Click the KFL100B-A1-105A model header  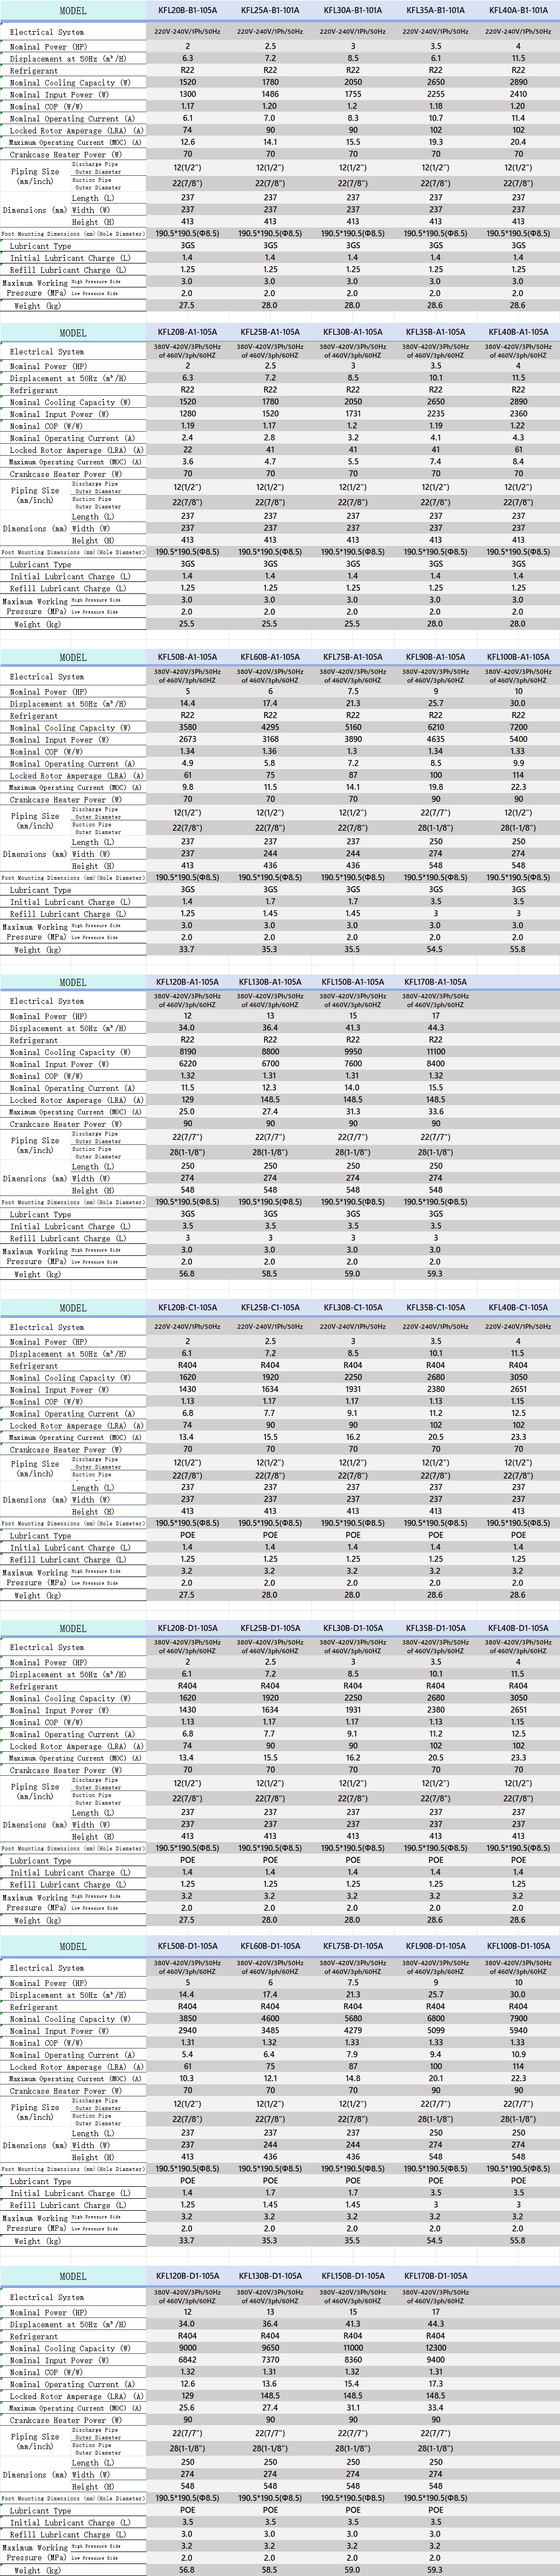[518, 657]
